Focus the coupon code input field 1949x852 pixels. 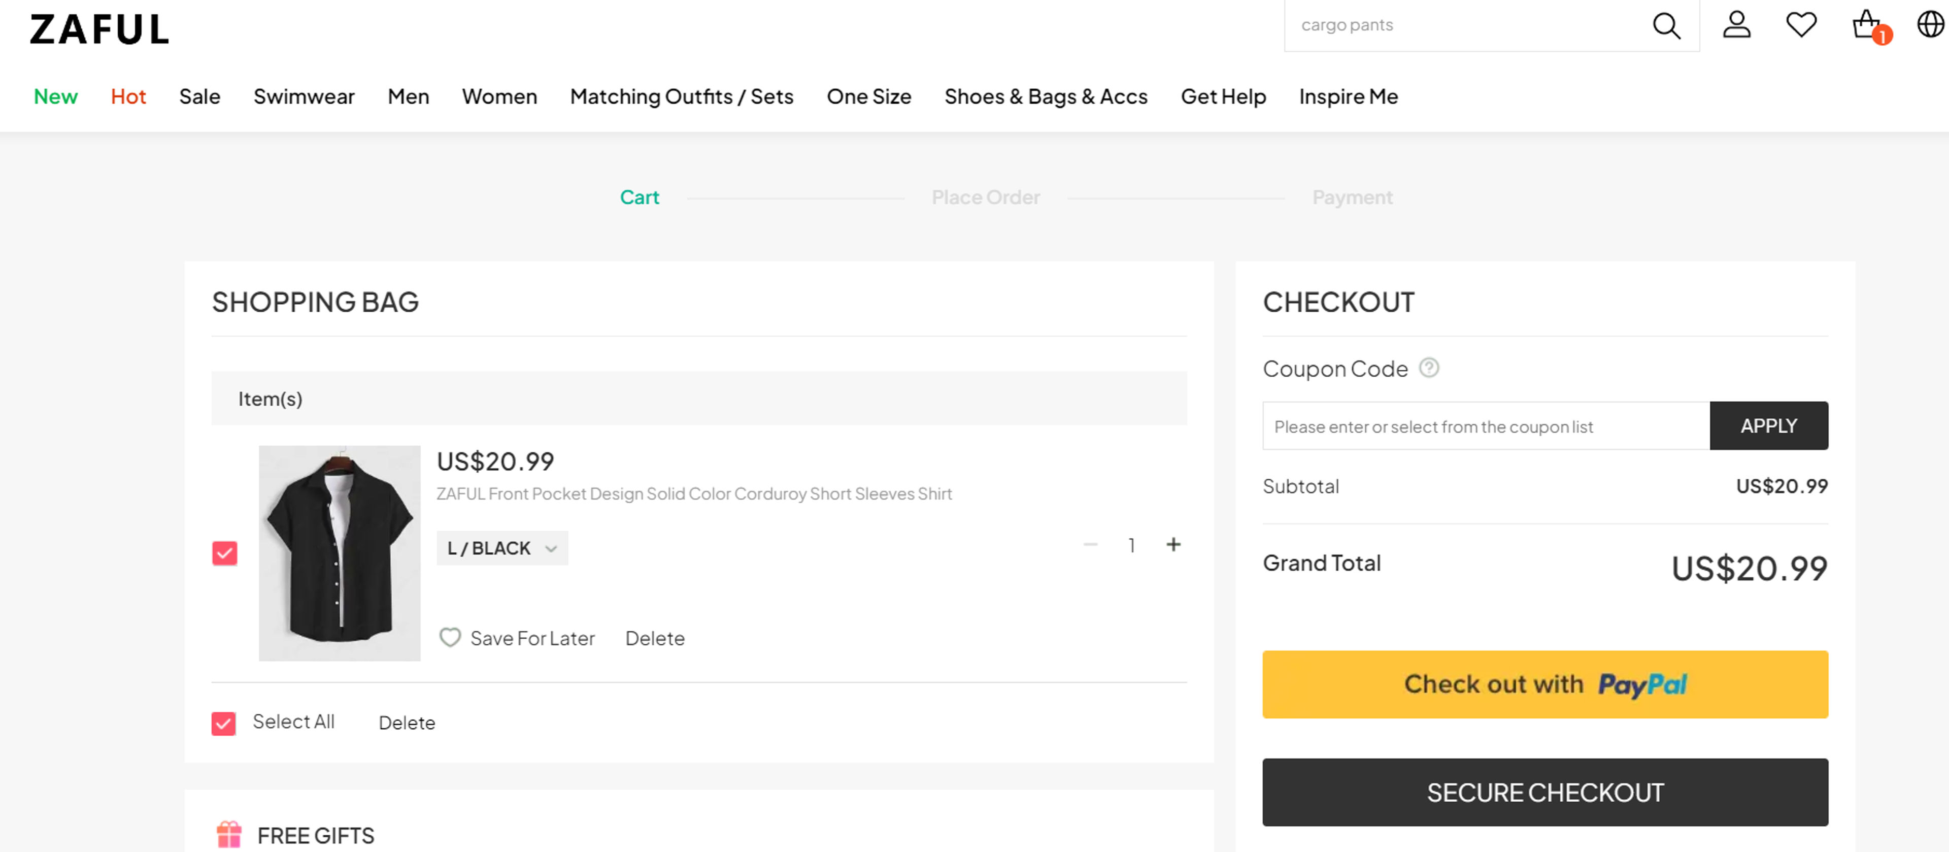(1486, 426)
